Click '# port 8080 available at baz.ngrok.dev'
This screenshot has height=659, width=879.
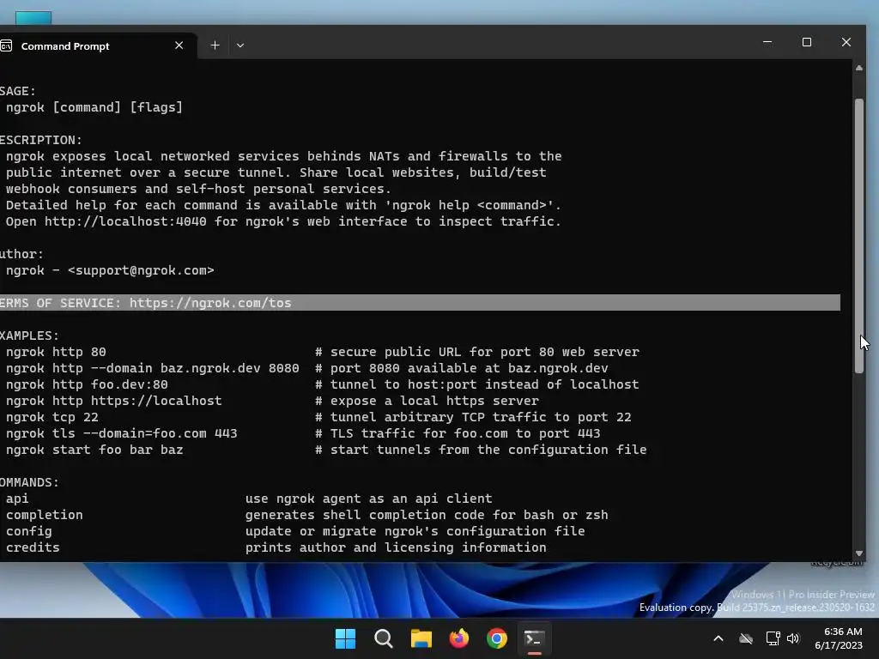click(x=461, y=368)
